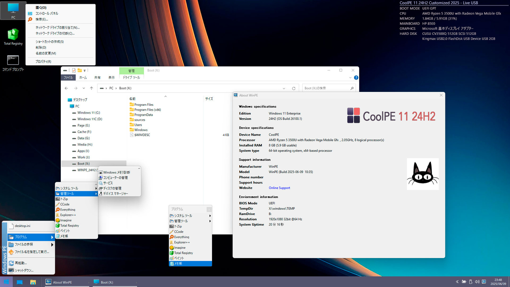The height and width of the screenshot is (287, 510).
Task: Click new folder icon in quick access toolbar
Action: point(79,70)
